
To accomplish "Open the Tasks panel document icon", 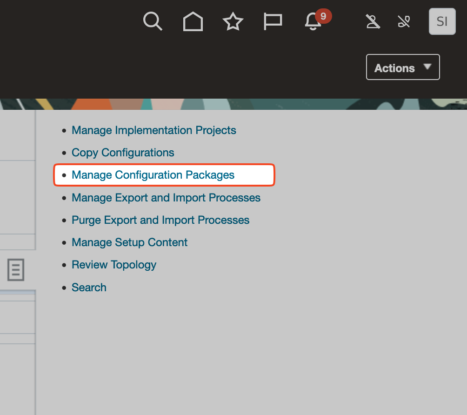I will (16, 270).
